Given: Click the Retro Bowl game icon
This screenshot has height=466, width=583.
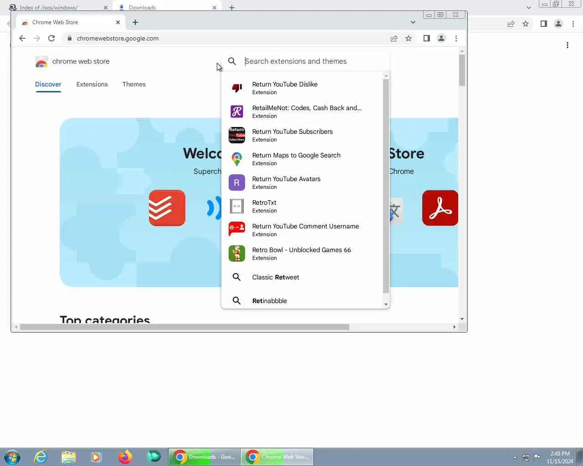Looking at the screenshot, I should point(237,253).
